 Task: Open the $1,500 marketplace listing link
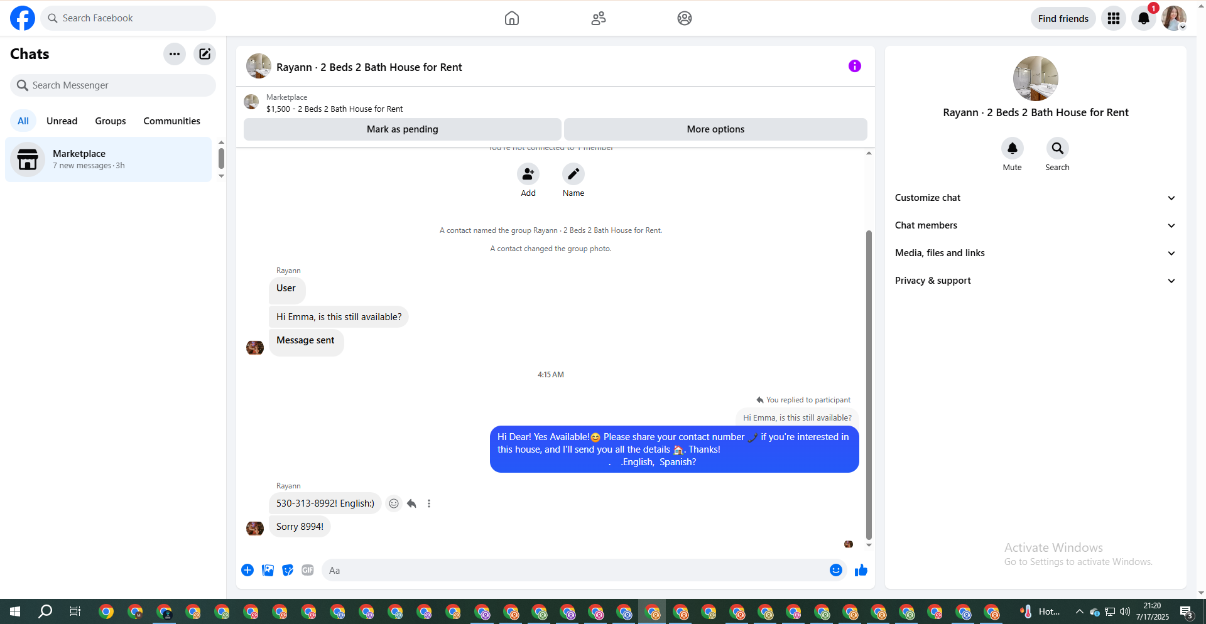(x=335, y=109)
